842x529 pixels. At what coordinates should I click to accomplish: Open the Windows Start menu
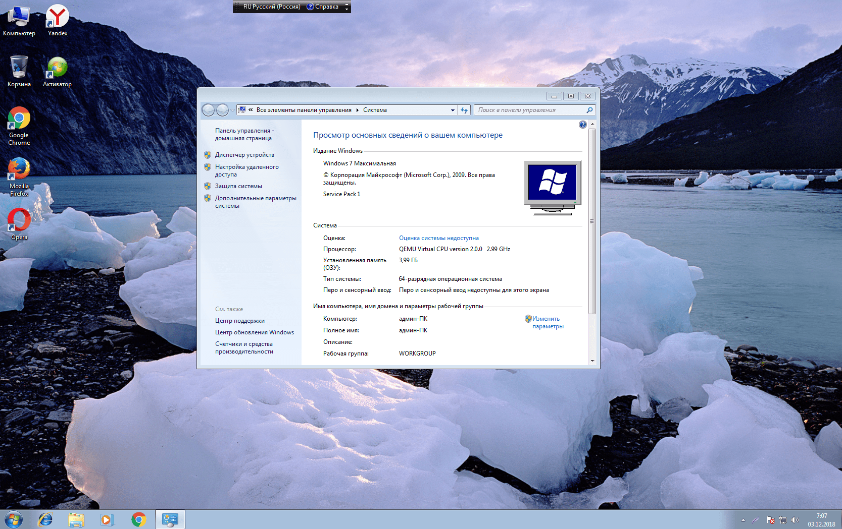pos(14,519)
